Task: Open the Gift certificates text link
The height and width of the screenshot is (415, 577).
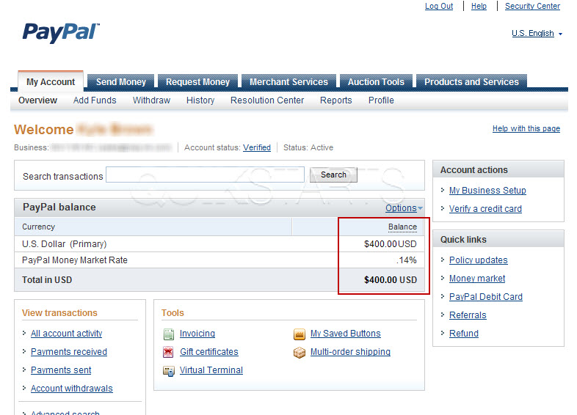Action: (x=209, y=352)
